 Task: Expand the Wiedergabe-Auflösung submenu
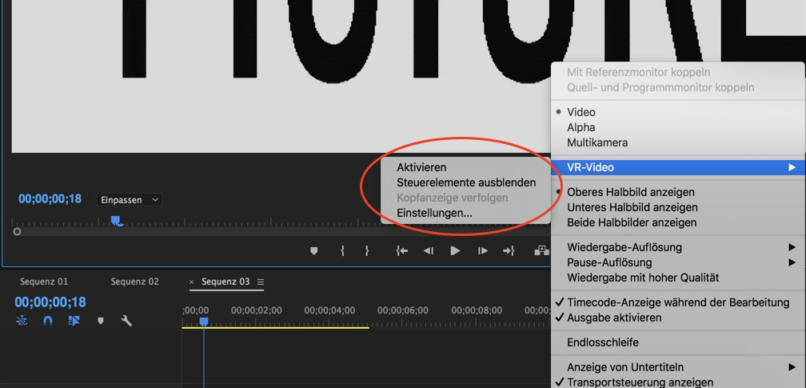click(679, 247)
